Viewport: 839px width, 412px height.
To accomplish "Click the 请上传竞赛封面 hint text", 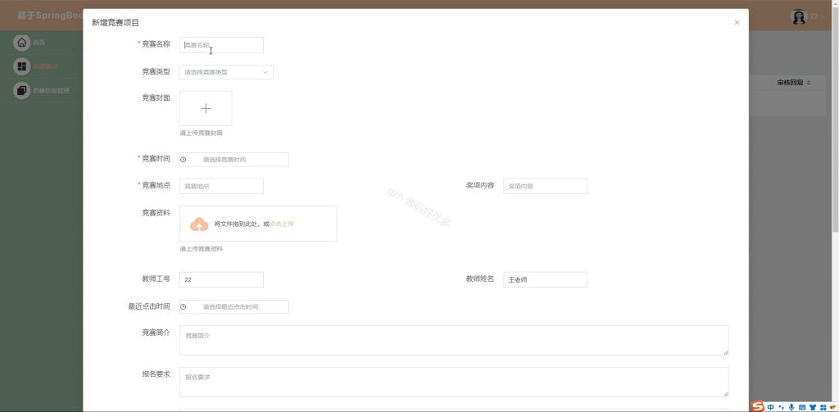I will (202, 134).
